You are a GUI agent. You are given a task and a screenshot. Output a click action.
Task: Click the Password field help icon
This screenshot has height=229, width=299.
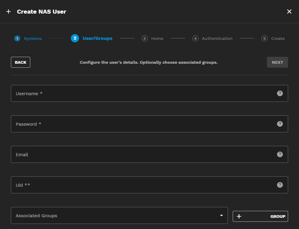(x=280, y=124)
